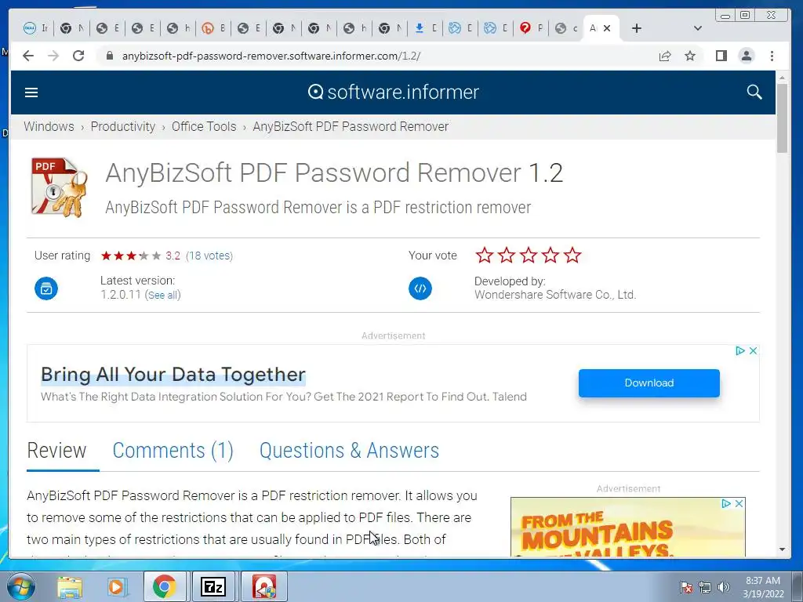Click the From the Mountains ad image
803x602 pixels.
tap(628, 528)
